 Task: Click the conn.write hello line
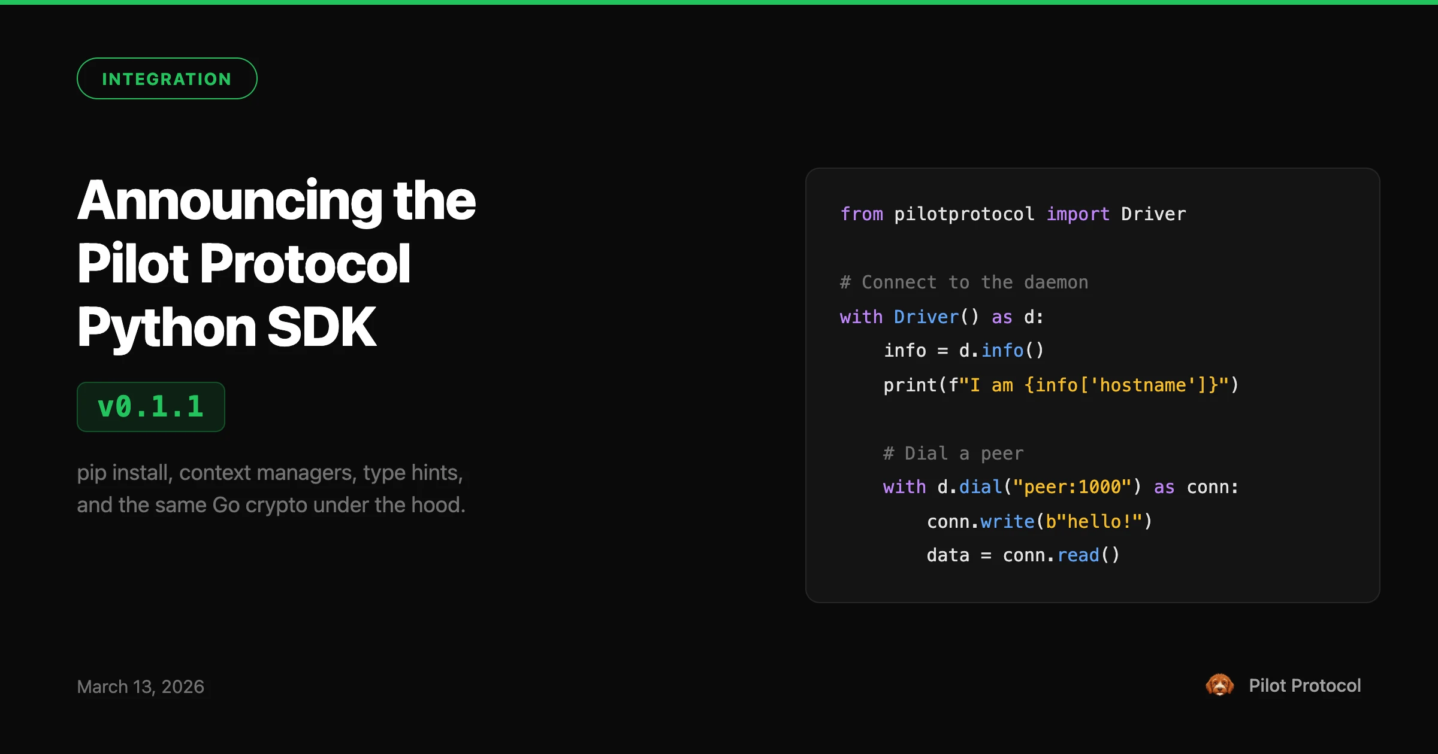coord(1040,521)
